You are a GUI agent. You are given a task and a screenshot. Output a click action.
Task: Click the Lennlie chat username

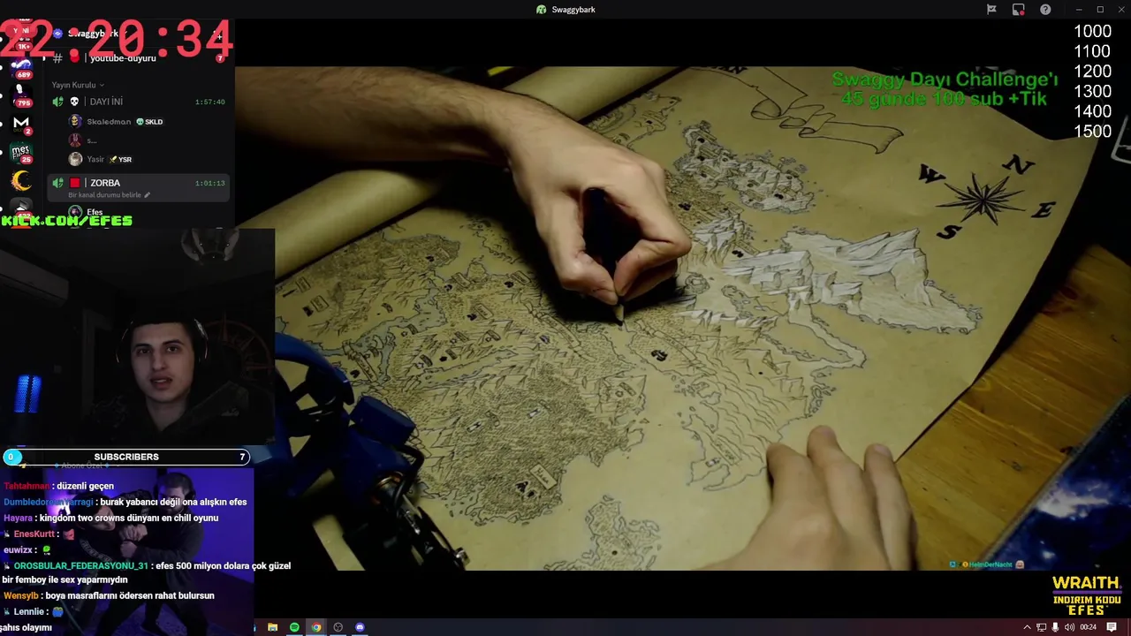(29, 611)
